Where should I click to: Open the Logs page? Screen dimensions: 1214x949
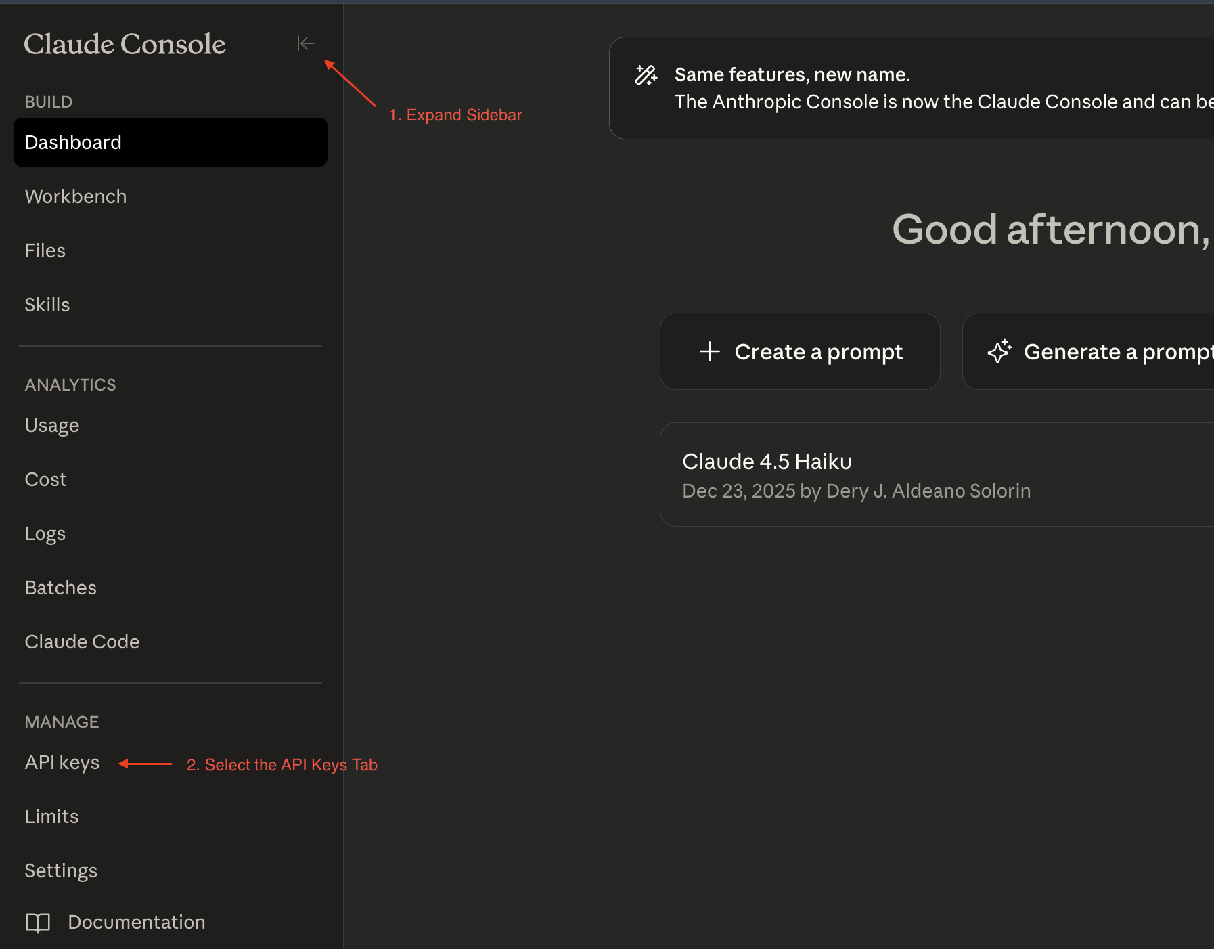point(45,533)
